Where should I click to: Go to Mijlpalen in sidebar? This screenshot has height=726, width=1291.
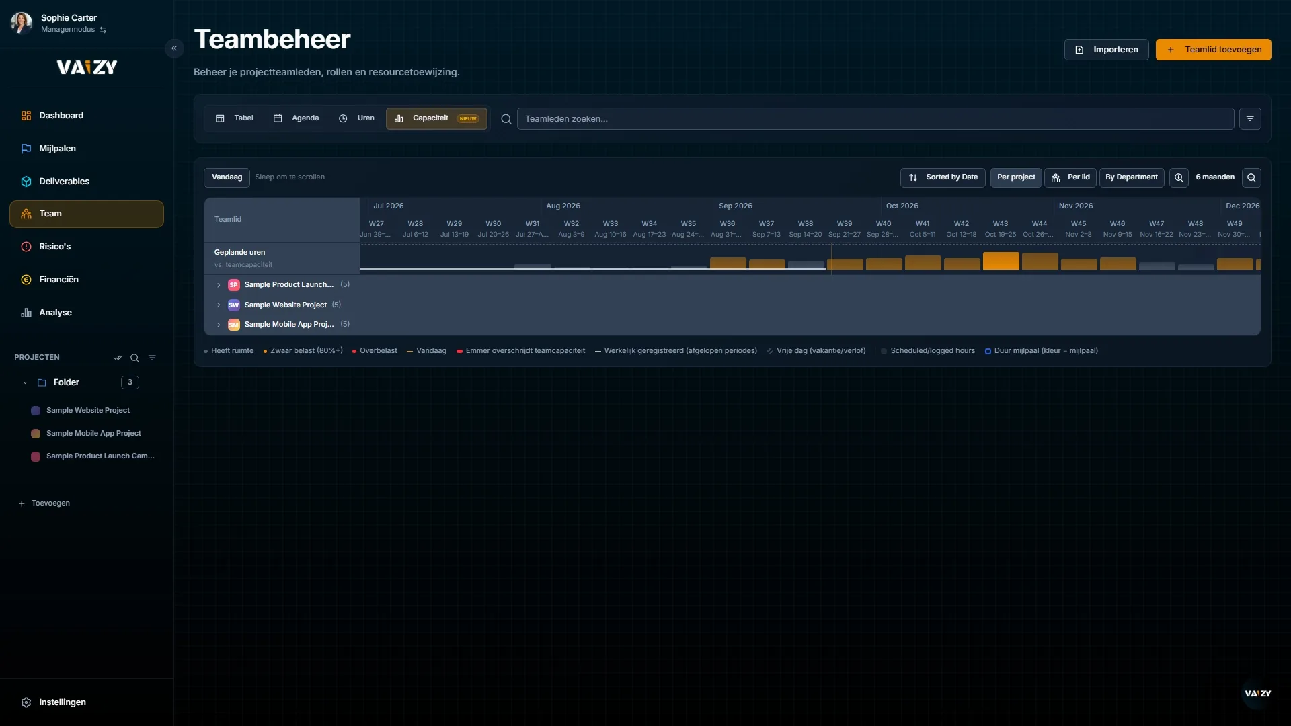(86, 149)
